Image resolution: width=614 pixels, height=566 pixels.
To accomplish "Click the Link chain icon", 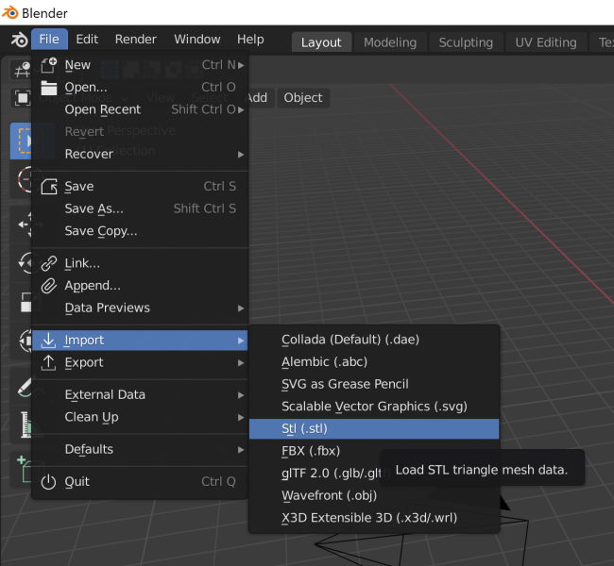I will pos(49,263).
